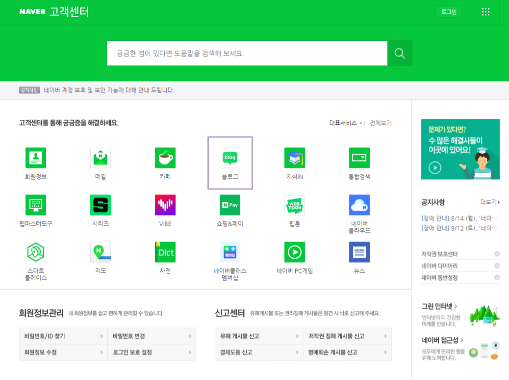Open 장애 안내 9/12 notice
The image size is (509, 380).
[459, 228]
